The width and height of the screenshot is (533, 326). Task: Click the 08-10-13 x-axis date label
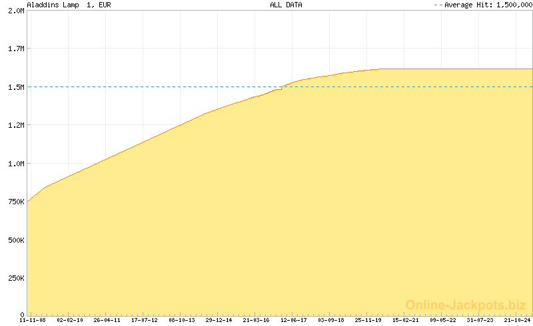click(182, 320)
